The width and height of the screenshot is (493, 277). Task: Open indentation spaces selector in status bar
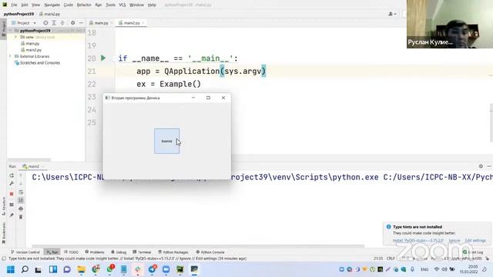pos(421,259)
